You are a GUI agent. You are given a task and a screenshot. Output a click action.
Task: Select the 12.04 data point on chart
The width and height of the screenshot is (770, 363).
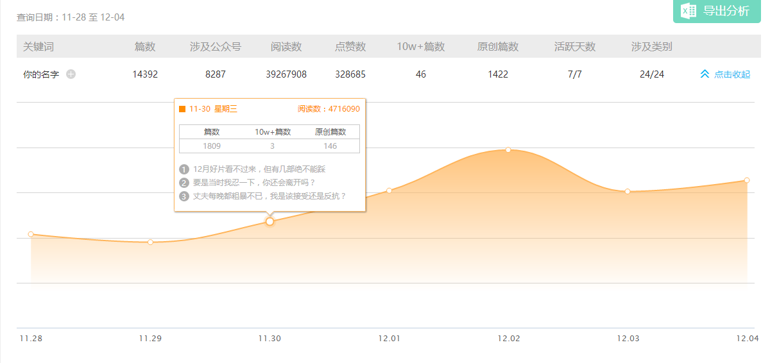click(747, 180)
